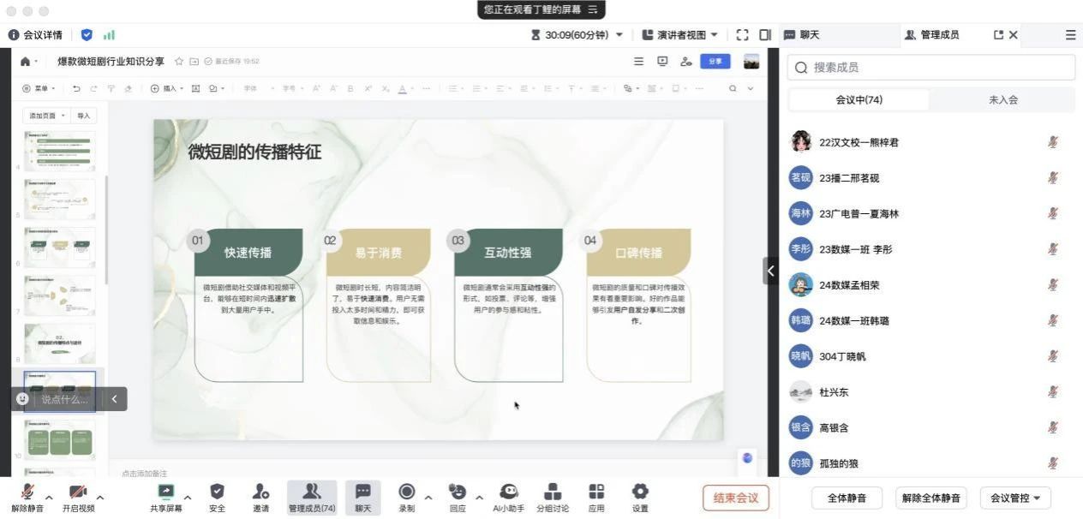
Task: Click the font color swatch in toolbar
Action: [402, 88]
